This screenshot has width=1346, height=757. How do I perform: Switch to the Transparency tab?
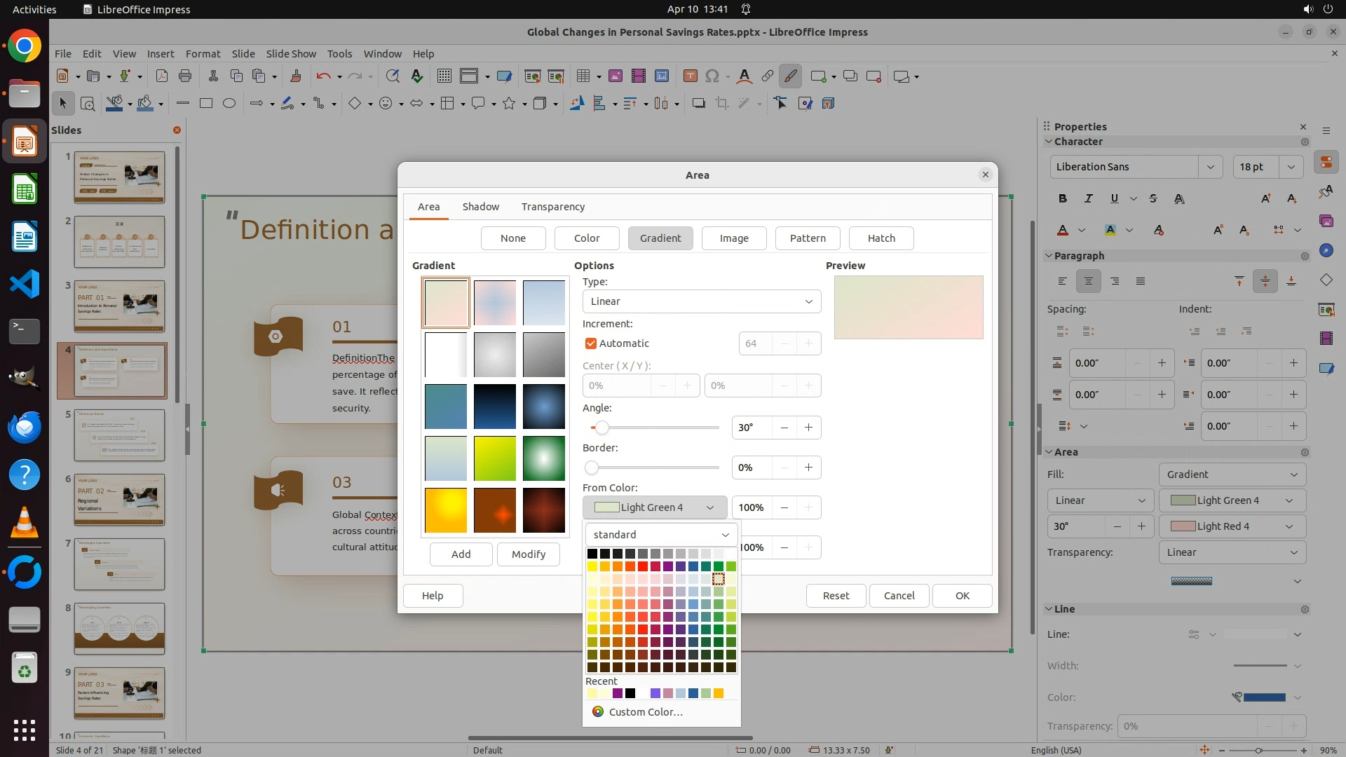(552, 207)
